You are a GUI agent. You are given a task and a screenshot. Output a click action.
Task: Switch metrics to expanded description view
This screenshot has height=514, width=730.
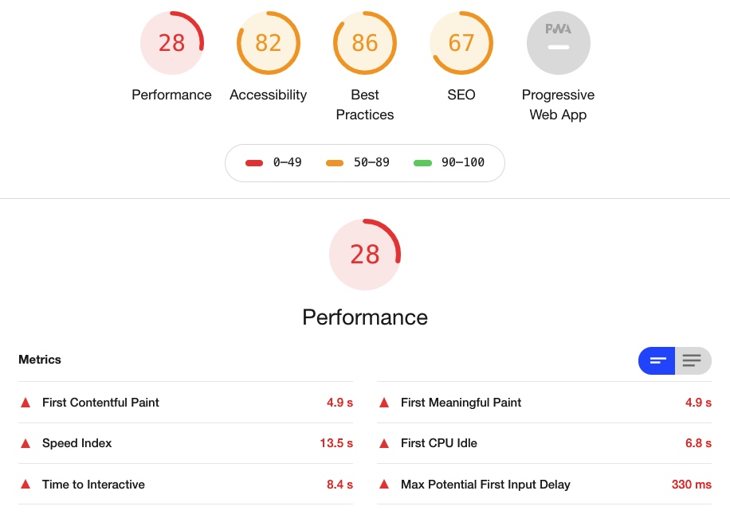pyautogui.click(x=693, y=360)
